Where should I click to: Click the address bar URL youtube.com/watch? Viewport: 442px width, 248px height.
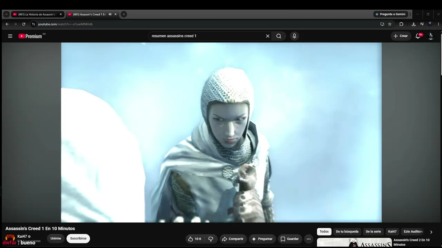click(x=65, y=24)
